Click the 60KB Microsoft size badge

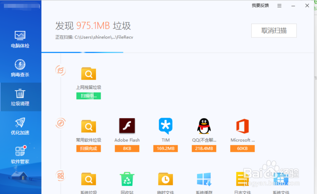[243, 148]
